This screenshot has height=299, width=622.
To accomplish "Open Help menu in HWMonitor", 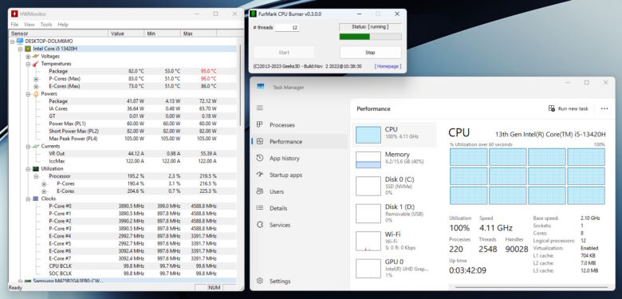I will coord(63,24).
